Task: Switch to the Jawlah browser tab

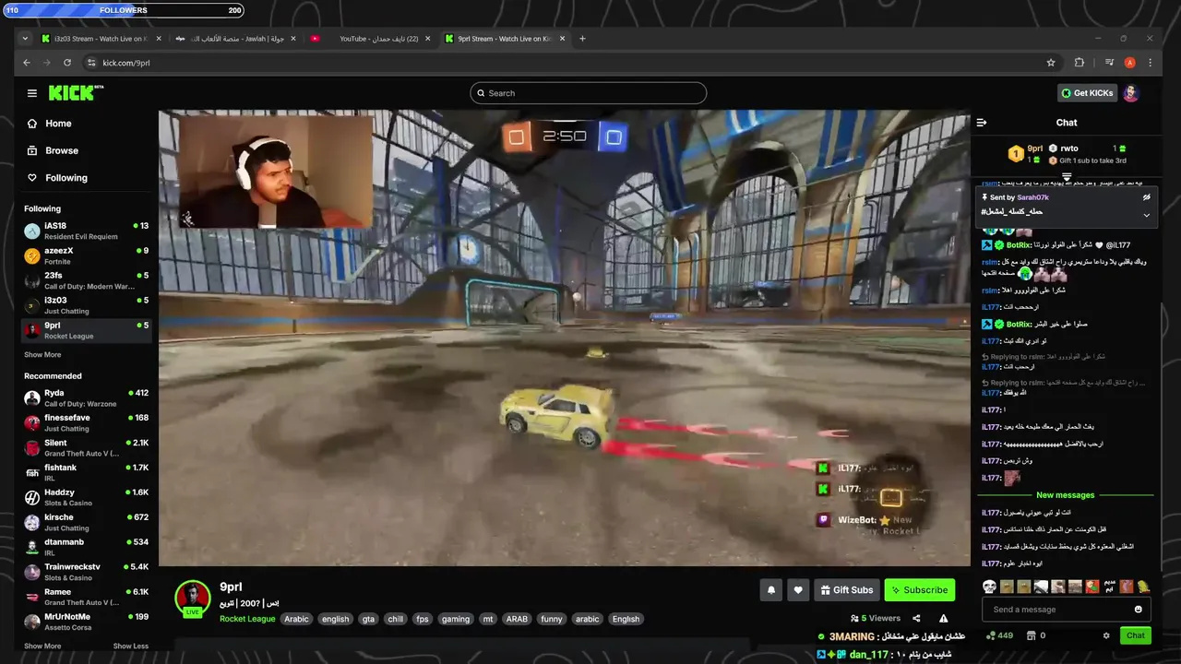Action: 235,39
